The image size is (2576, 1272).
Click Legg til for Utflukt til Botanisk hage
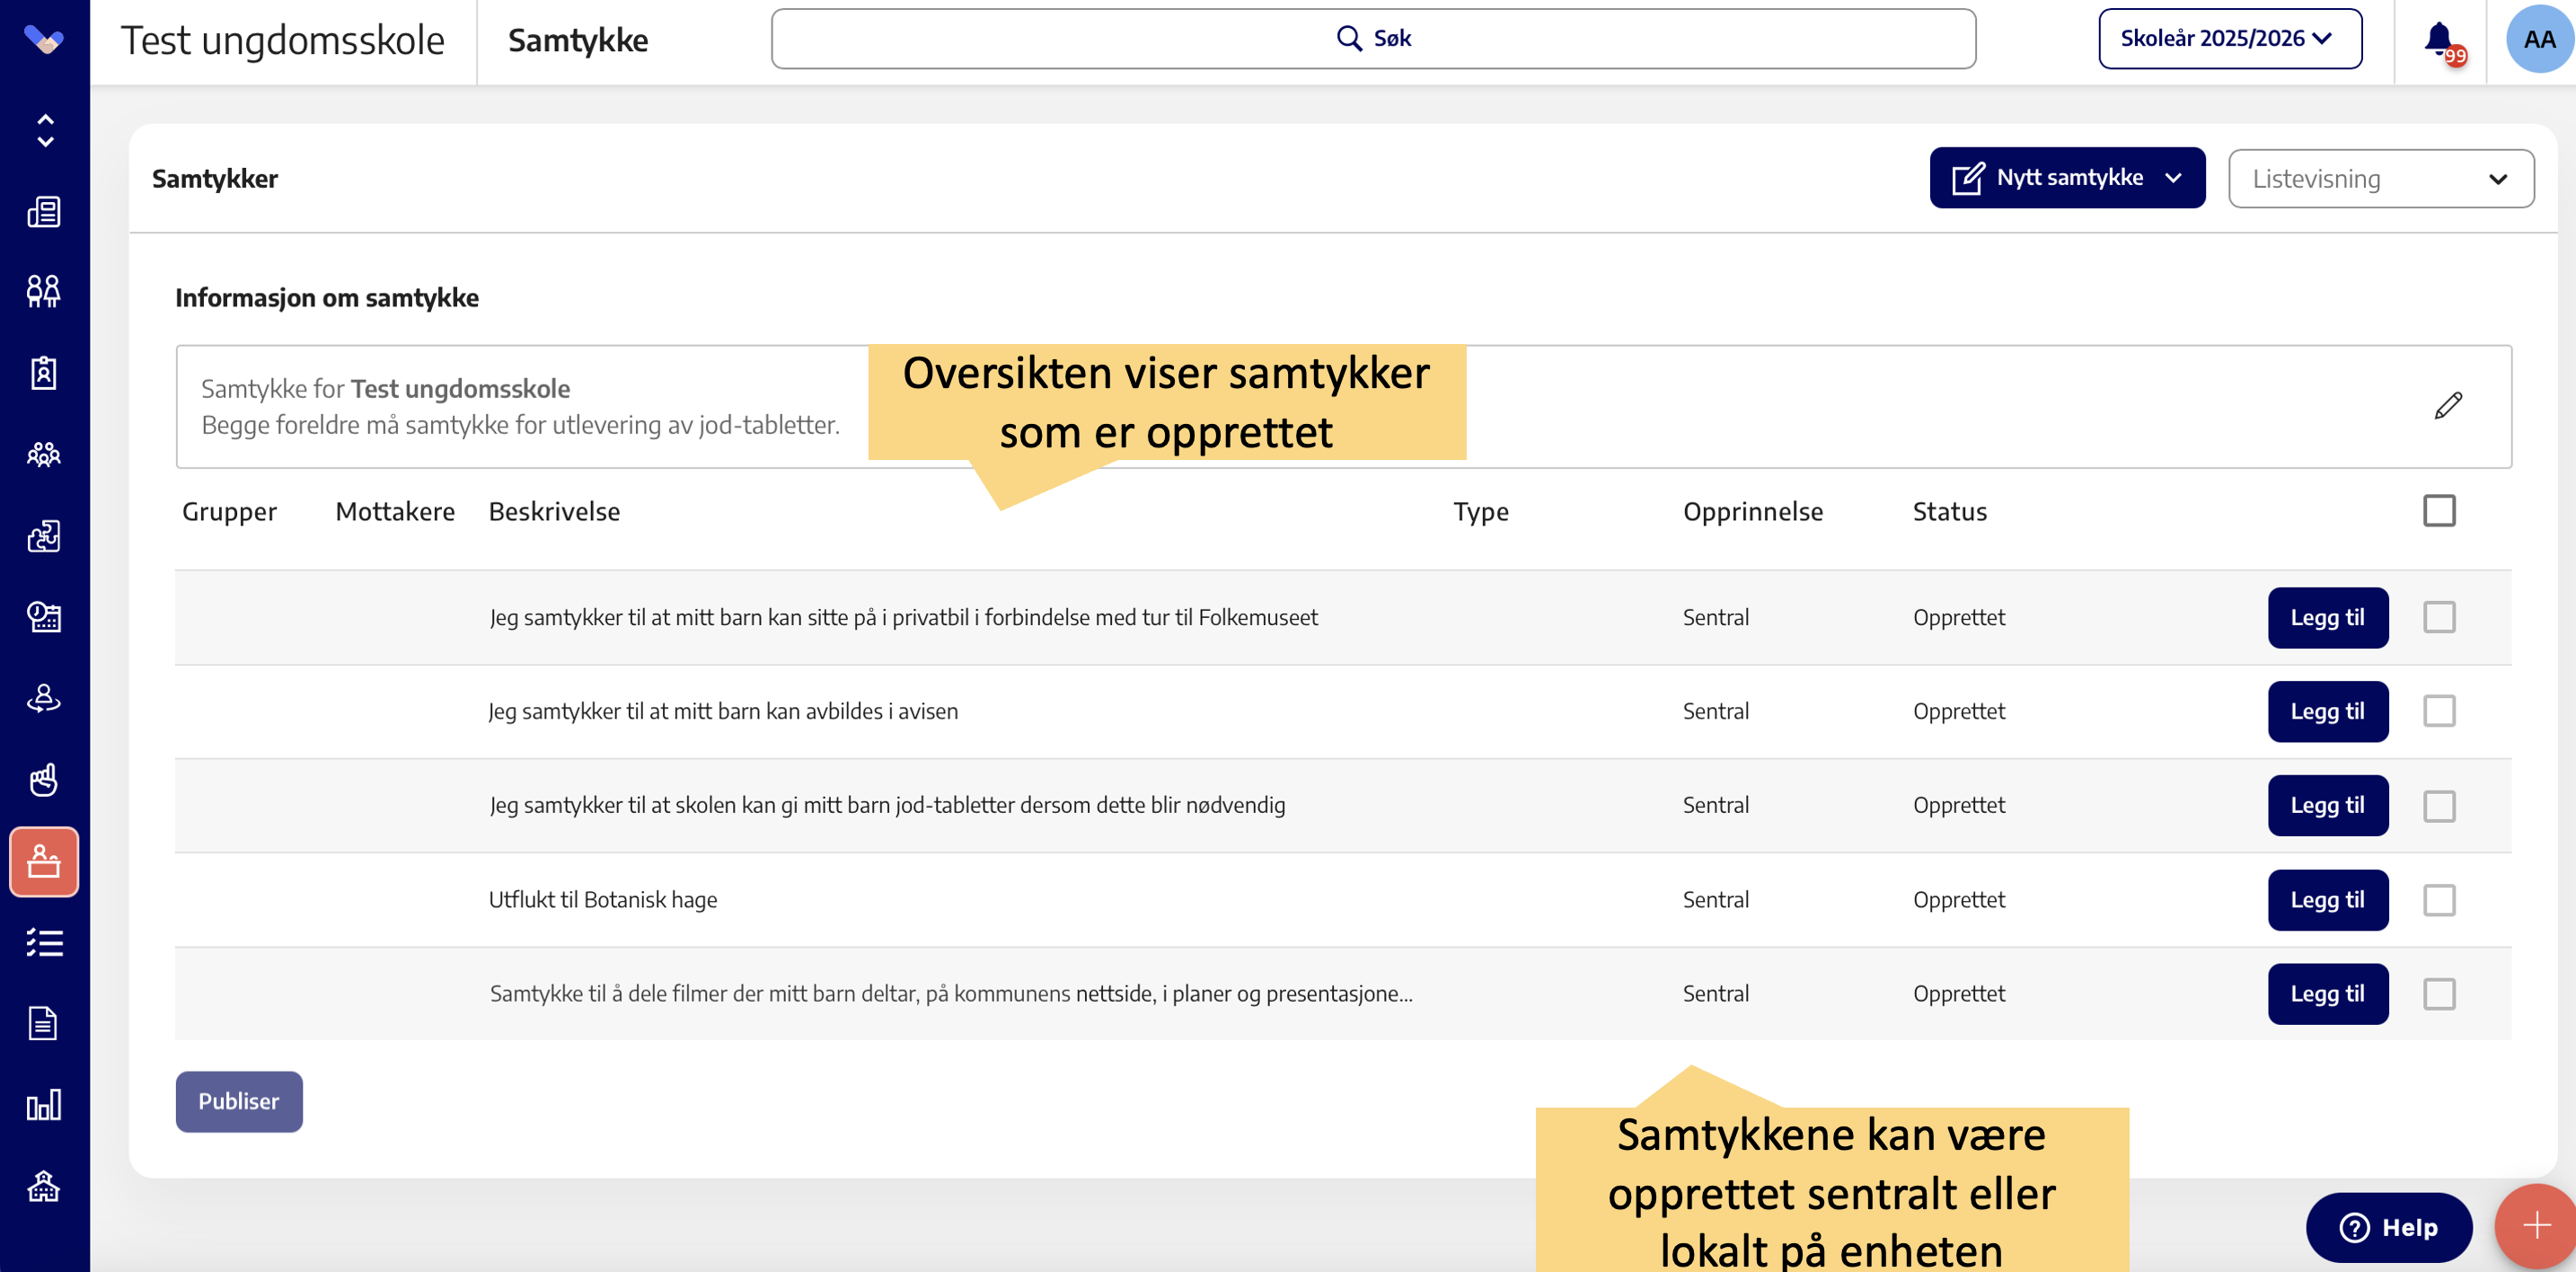[2328, 900]
